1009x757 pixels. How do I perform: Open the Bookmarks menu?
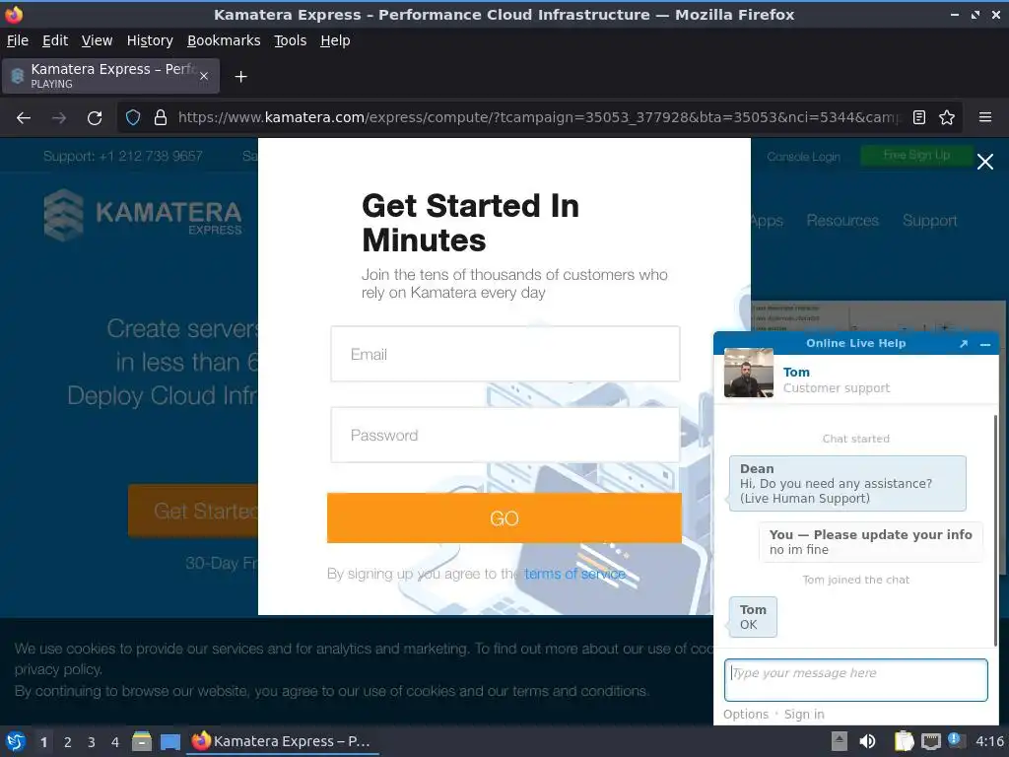coord(224,40)
